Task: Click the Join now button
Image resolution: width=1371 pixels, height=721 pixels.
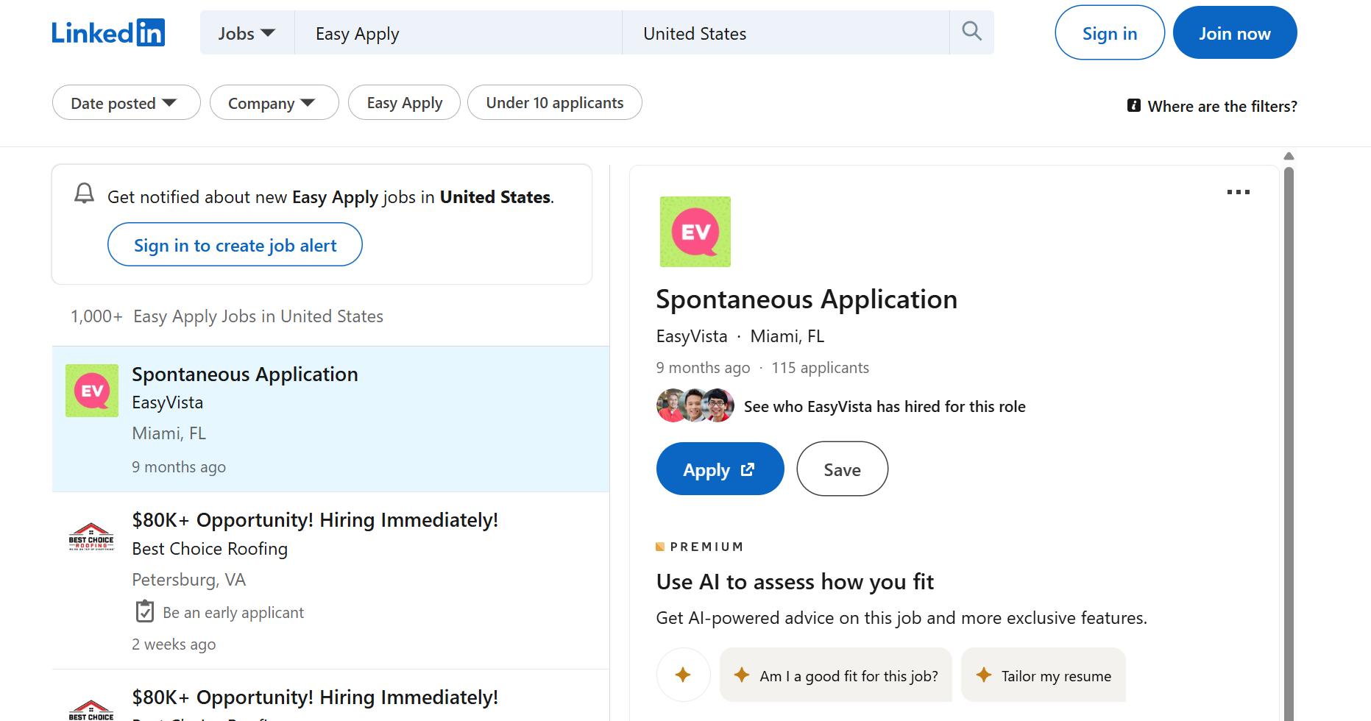Action: click(x=1234, y=33)
